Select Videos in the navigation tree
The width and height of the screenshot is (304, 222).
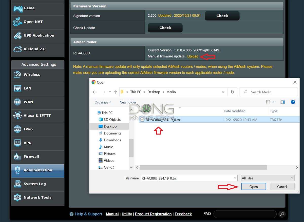(106, 161)
